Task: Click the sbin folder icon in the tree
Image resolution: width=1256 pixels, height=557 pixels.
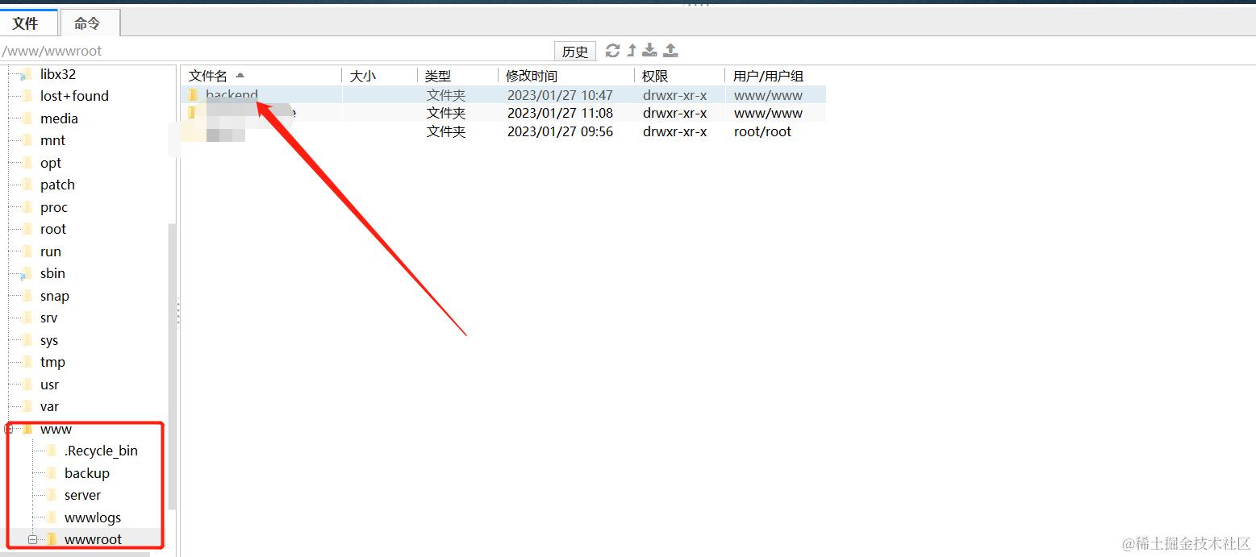Action: 27,274
